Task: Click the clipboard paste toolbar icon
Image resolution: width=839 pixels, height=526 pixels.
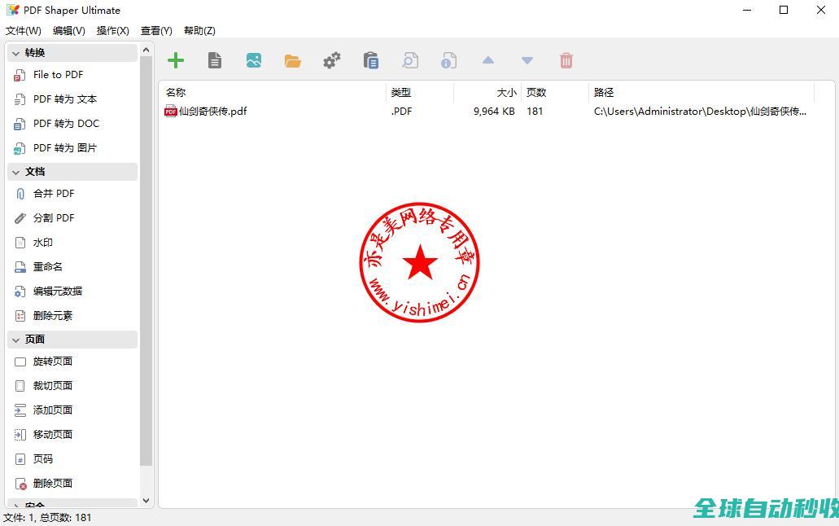Action: point(371,60)
